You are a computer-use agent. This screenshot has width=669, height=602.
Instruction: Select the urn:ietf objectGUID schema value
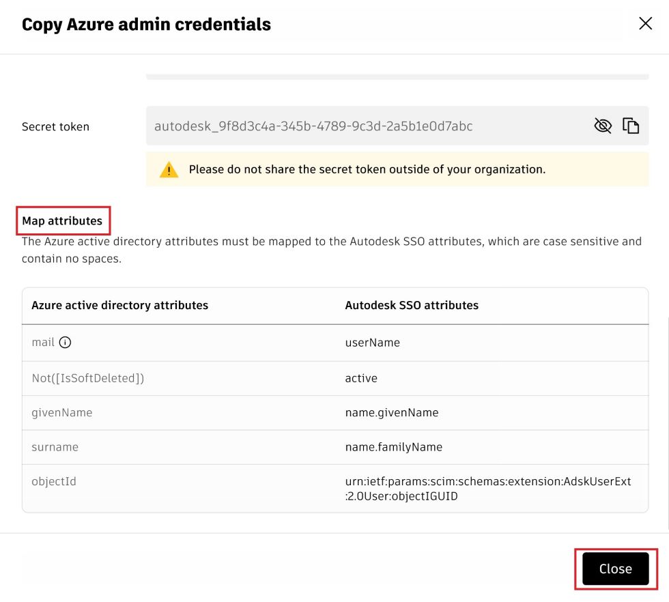488,489
